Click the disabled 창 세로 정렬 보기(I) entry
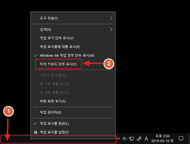The height and width of the screenshot is (144, 190). (x=73, y=92)
